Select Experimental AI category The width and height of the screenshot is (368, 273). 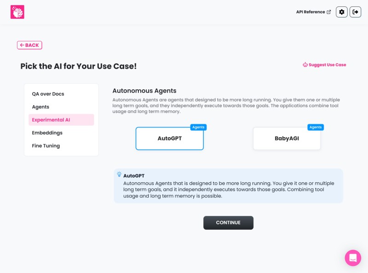(x=61, y=120)
